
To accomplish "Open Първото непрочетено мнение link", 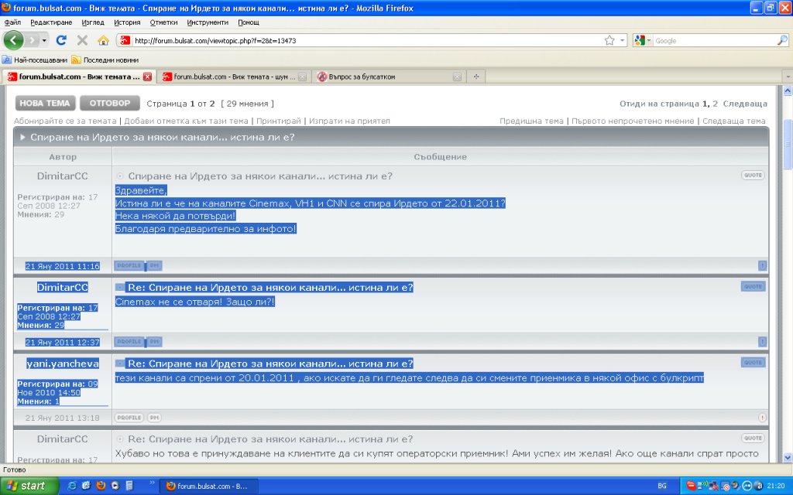I will pyautogui.click(x=633, y=121).
